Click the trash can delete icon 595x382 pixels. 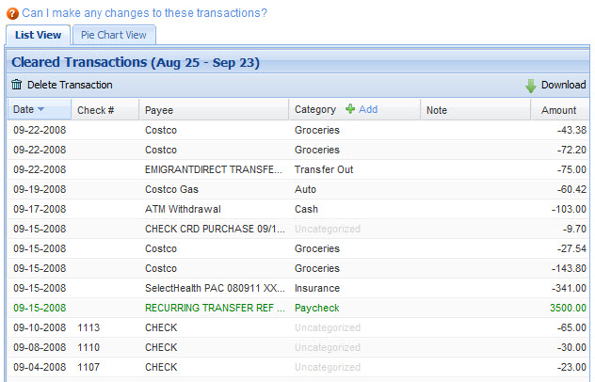tap(16, 85)
